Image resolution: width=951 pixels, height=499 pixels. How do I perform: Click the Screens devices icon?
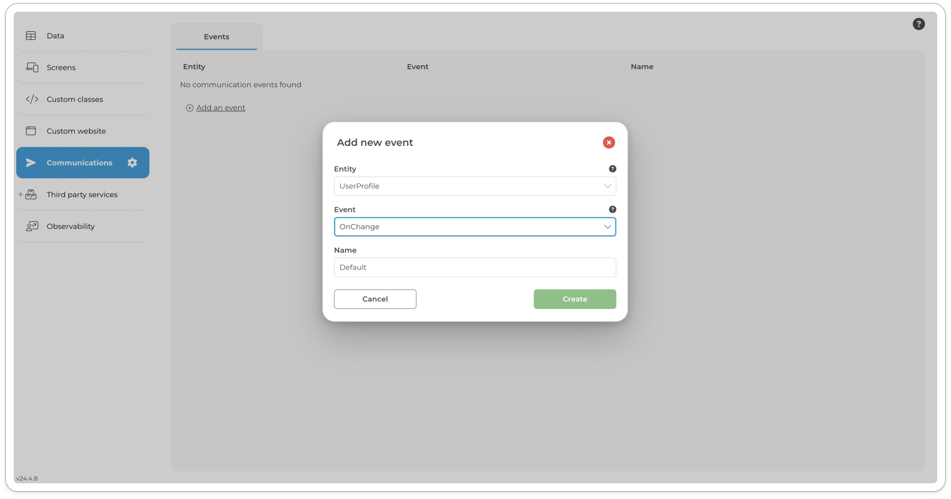coord(32,67)
